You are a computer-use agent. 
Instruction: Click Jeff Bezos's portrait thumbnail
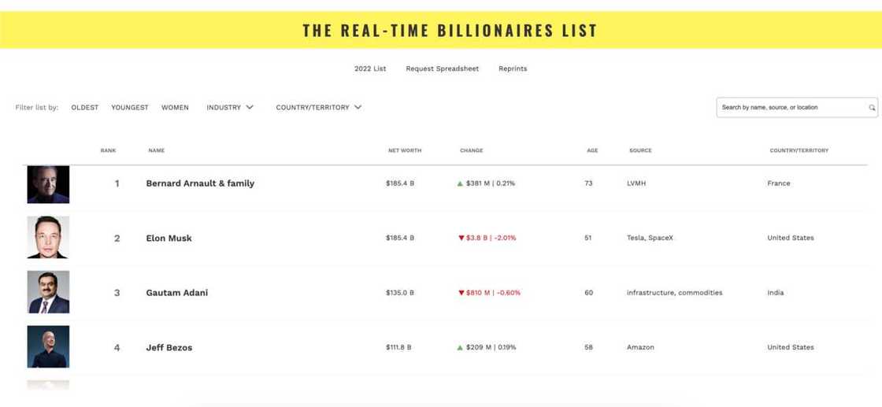(x=48, y=346)
